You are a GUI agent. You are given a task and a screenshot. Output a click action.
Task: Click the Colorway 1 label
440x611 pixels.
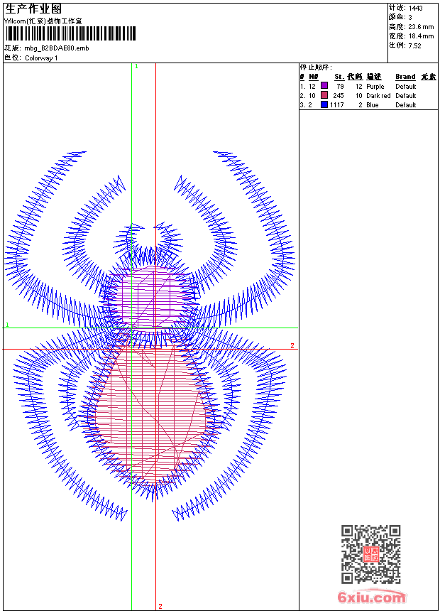pyautogui.click(x=41, y=58)
